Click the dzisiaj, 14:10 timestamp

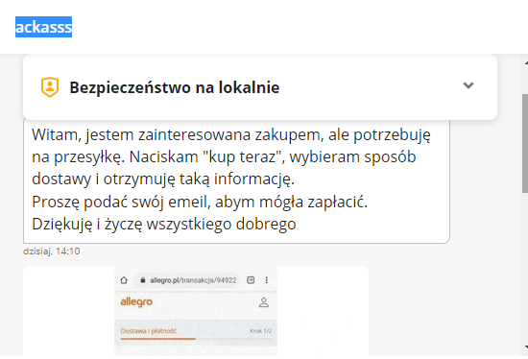pos(52,251)
